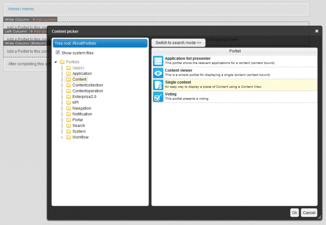Click the Content viewer eye icon
The width and height of the screenshot is (326, 225).
point(158,73)
